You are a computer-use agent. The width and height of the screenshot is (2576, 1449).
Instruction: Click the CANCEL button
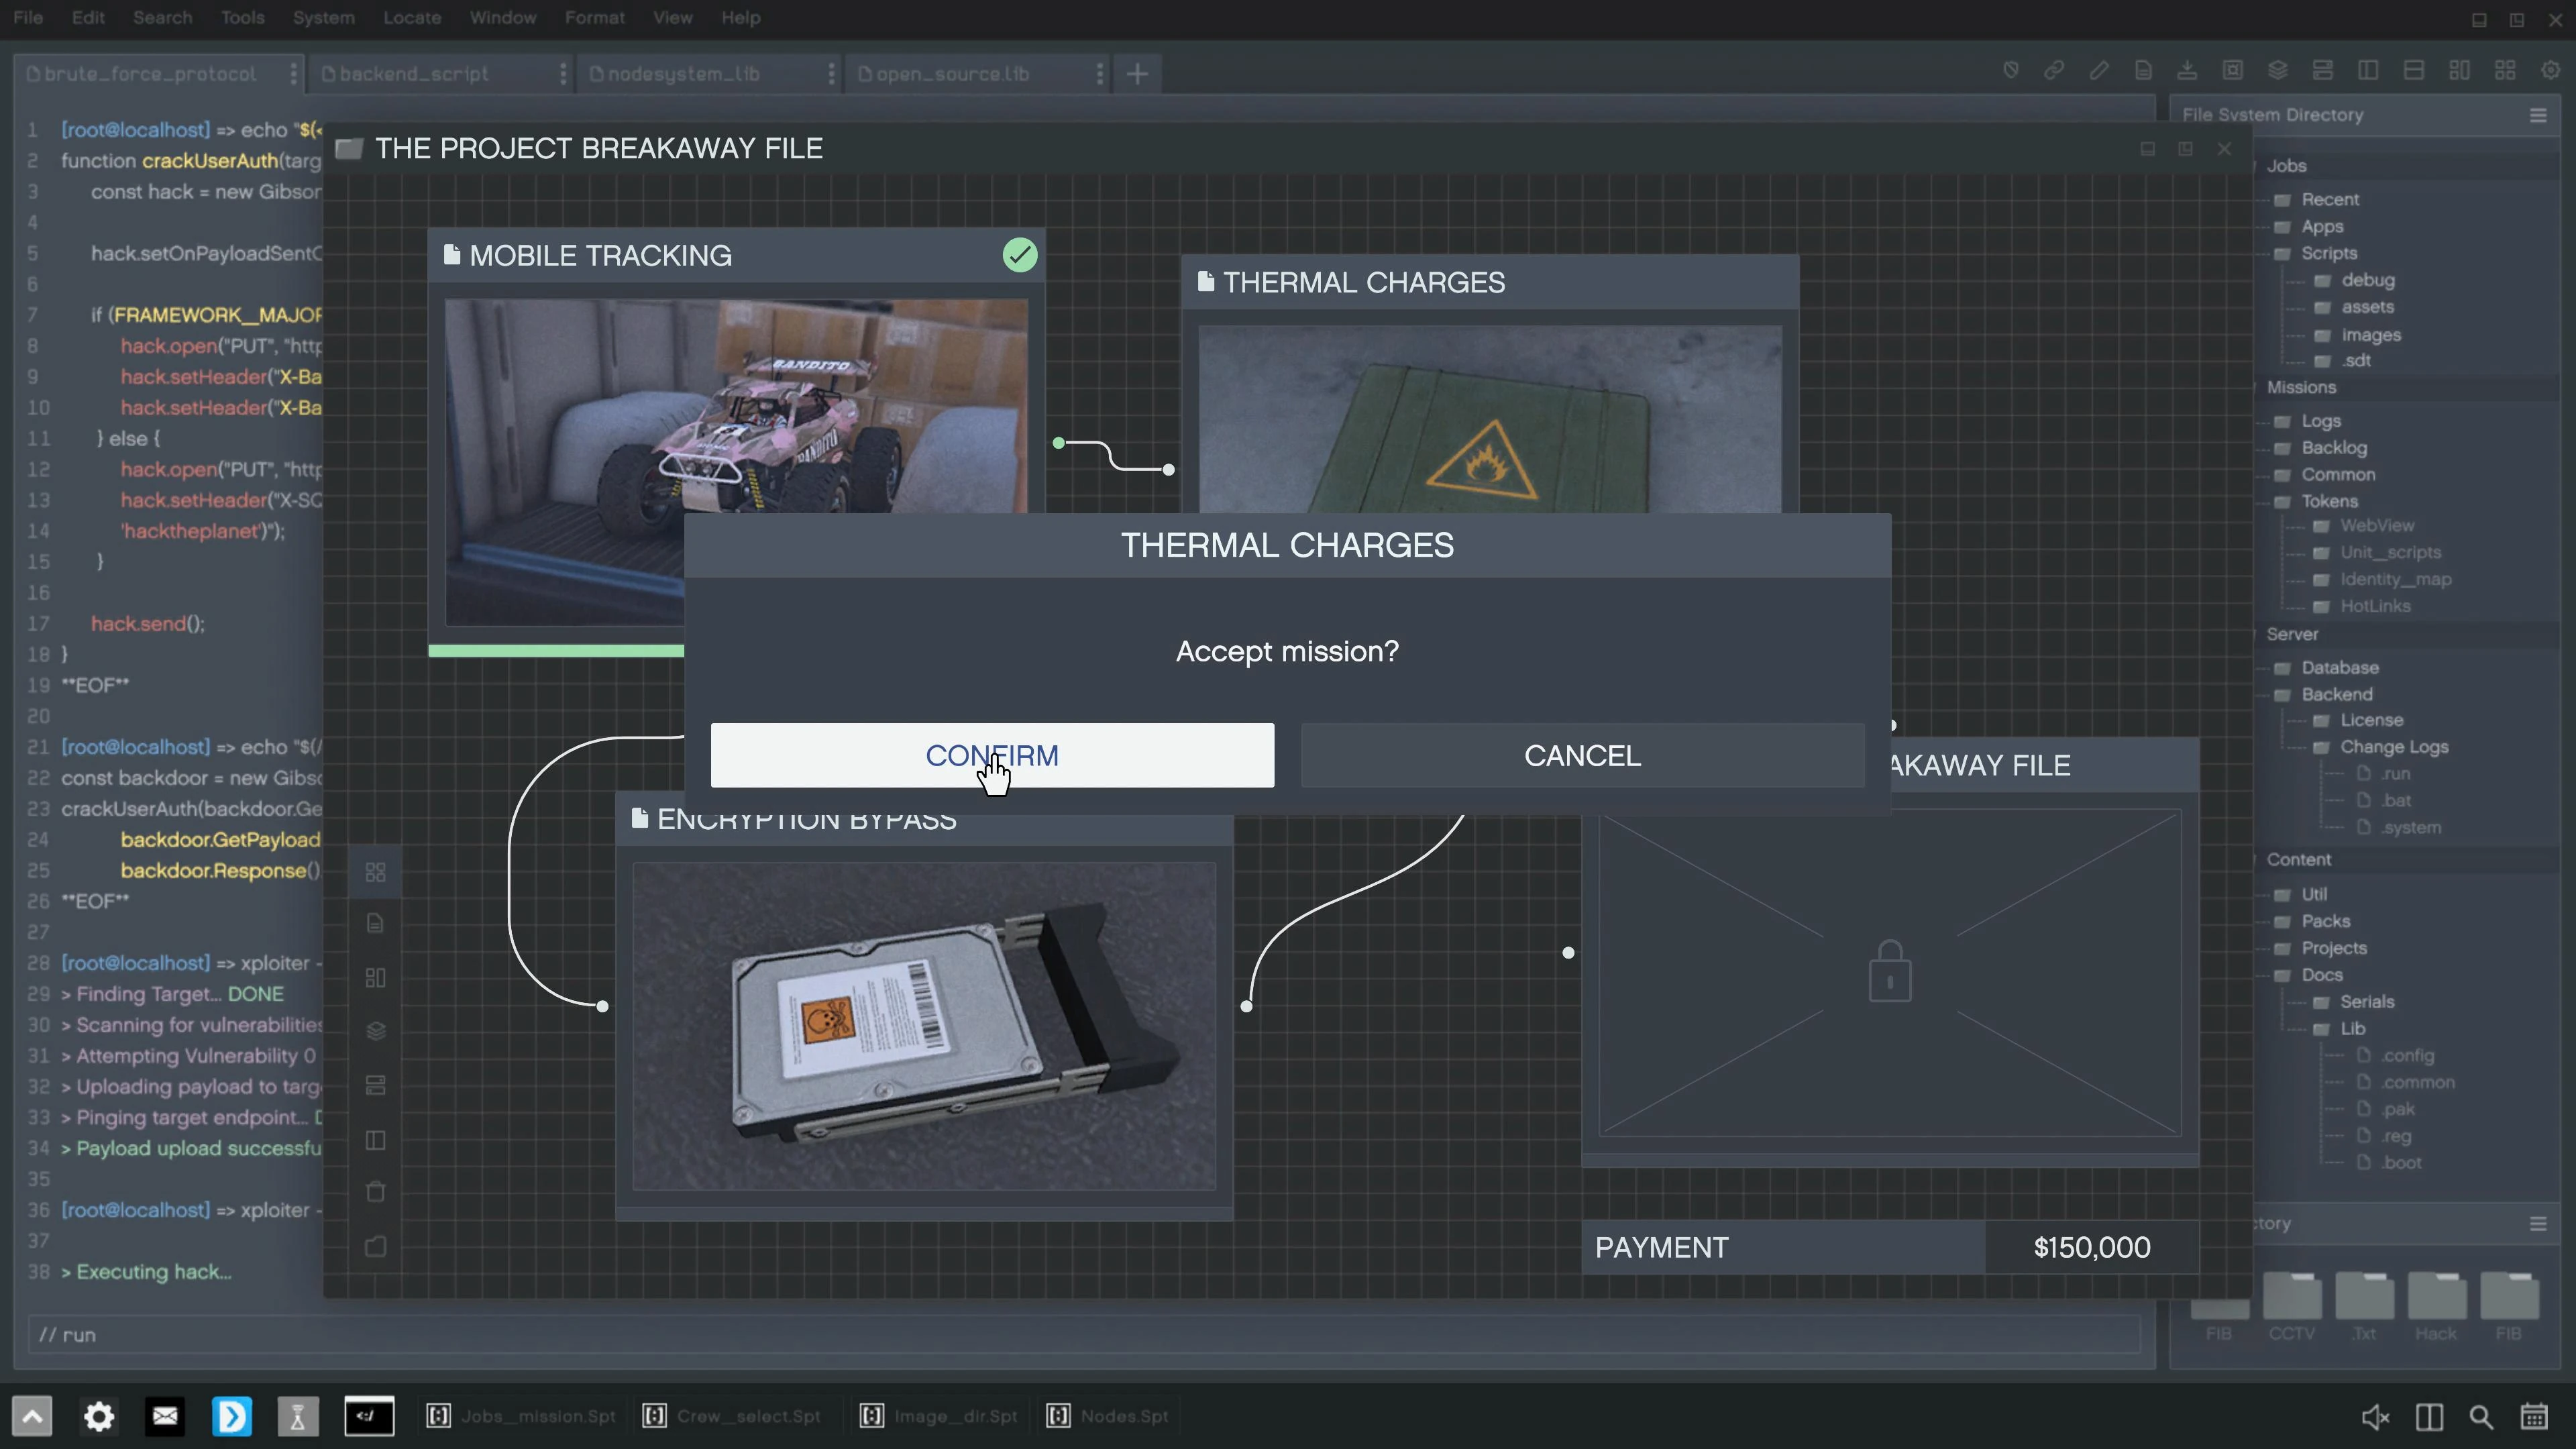pyautogui.click(x=1582, y=755)
